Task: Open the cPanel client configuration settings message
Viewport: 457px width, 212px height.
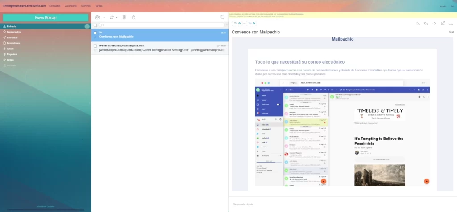Action: tap(160, 48)
